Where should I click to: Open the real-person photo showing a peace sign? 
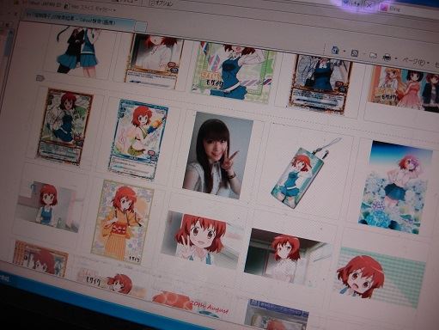217,156
